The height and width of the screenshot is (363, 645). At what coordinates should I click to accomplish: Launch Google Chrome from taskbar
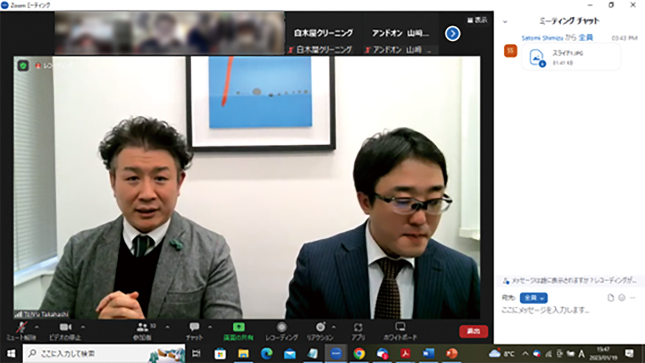coord(359,353)
